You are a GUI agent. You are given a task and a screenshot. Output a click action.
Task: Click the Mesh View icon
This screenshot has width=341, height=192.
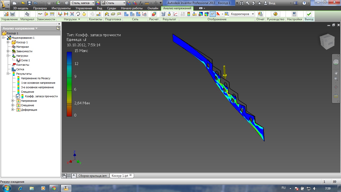(x=126, y=14)
